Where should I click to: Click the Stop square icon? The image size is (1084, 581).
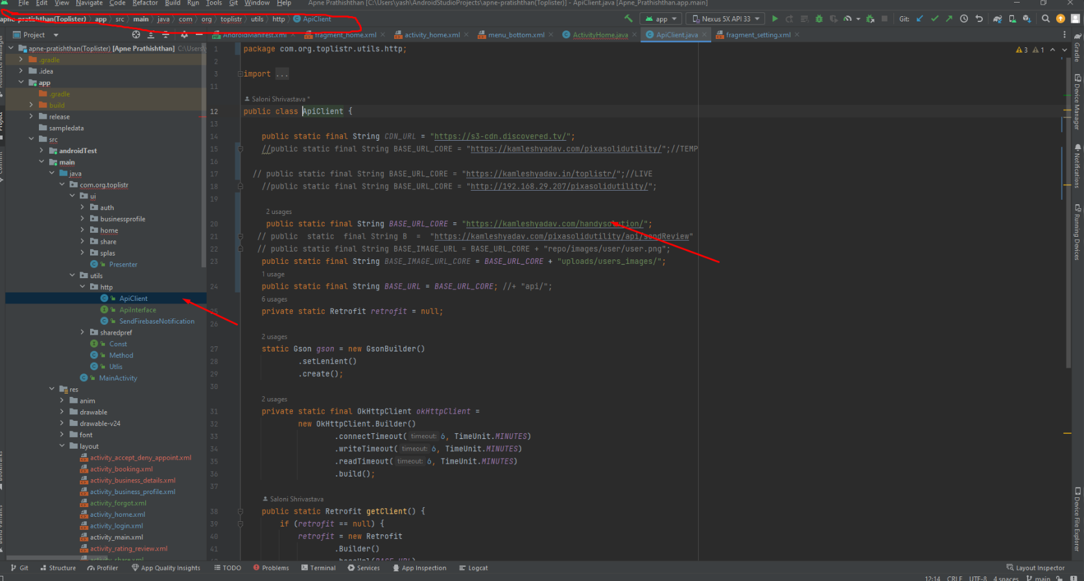[884, 19]
